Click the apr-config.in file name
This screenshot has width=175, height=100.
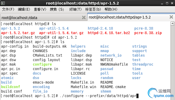pyautogui.click(x=15, y=46)
